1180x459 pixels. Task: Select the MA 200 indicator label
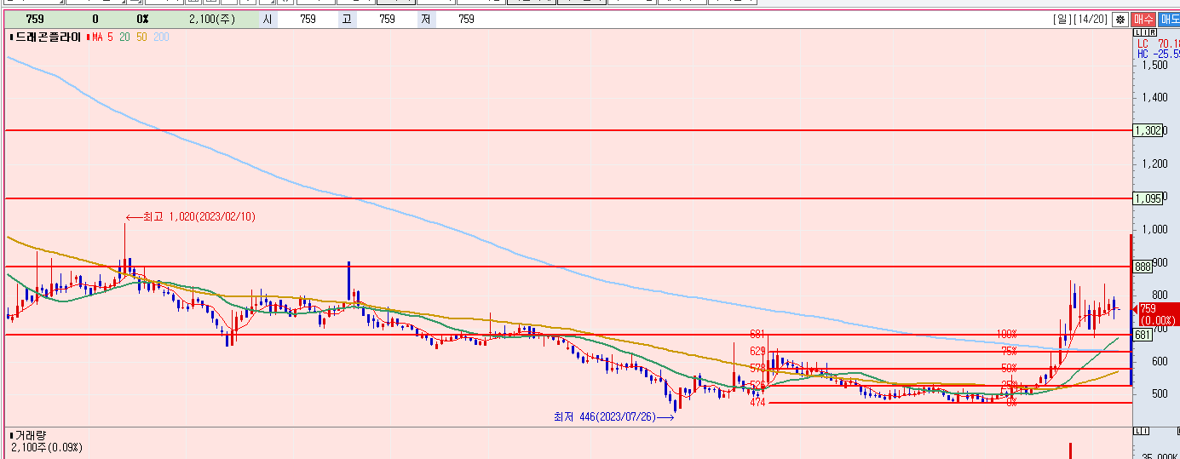point(161,37)
